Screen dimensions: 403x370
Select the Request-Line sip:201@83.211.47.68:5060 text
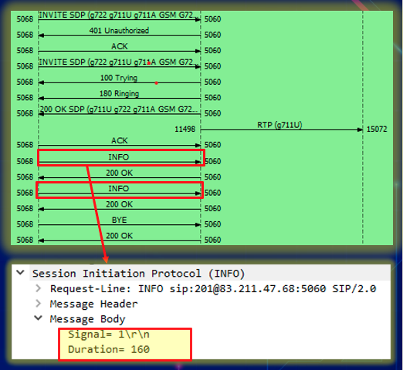click(213, 289)
